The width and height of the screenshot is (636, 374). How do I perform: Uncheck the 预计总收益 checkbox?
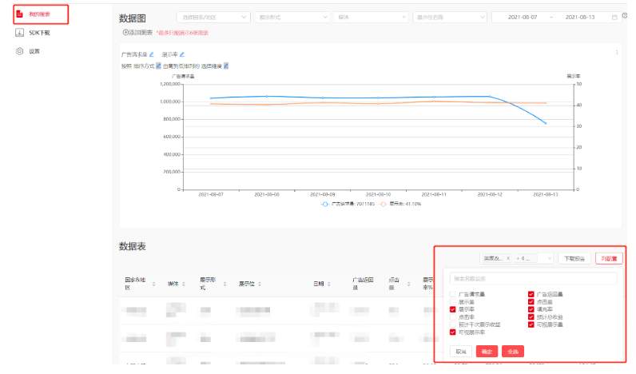pyautogui.click(x=531, y=316)
